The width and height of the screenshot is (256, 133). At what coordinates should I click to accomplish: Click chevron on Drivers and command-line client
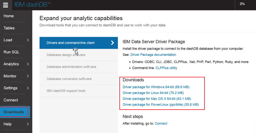(113, 43)
